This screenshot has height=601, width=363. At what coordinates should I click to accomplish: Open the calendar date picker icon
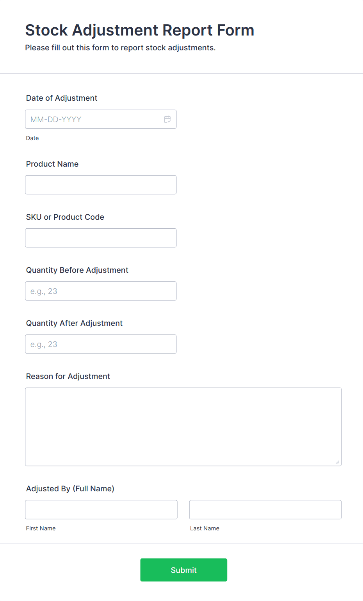(167, 119)
